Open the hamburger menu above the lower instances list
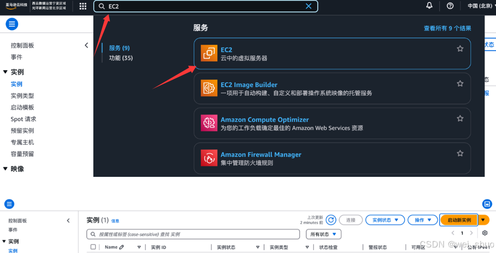This screenshot has height=253, width=496. coord(9,204)
